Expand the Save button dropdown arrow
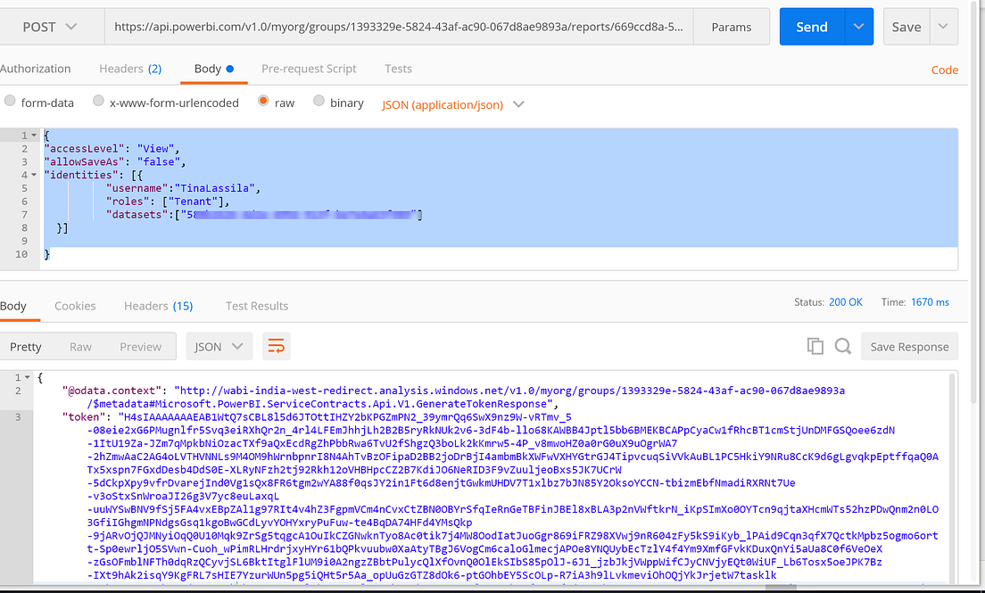The height and width of the screenshot is (593, 985). point(942,27)
